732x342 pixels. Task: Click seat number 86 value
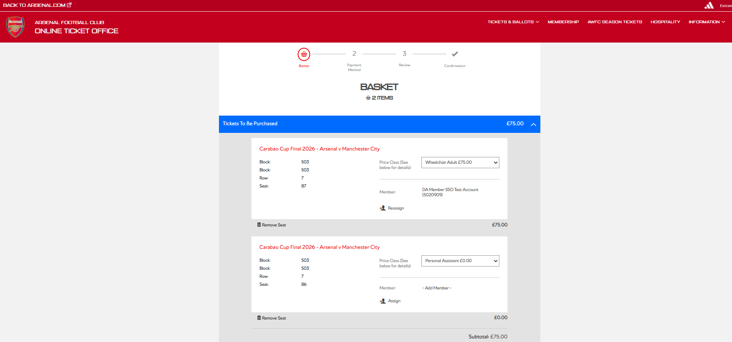(304, 285)
